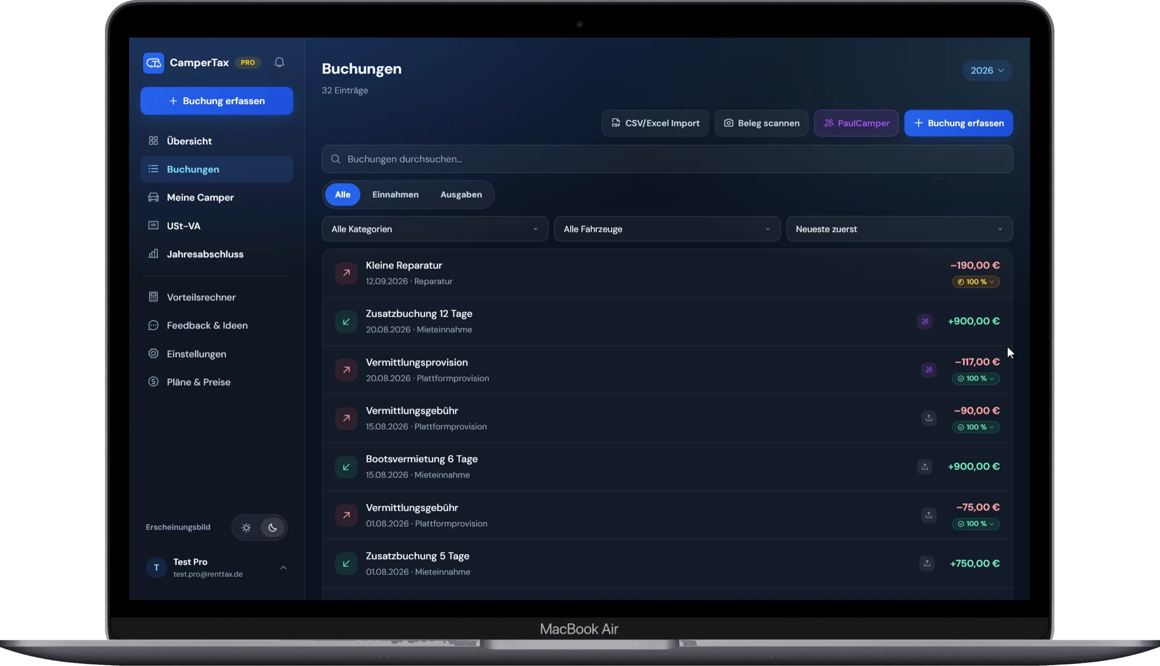Click upload receipt icon for Vermittlungsgebühr 15.08.2026
Viewport: 1160px width, 666px height.
tap(929, 418)
